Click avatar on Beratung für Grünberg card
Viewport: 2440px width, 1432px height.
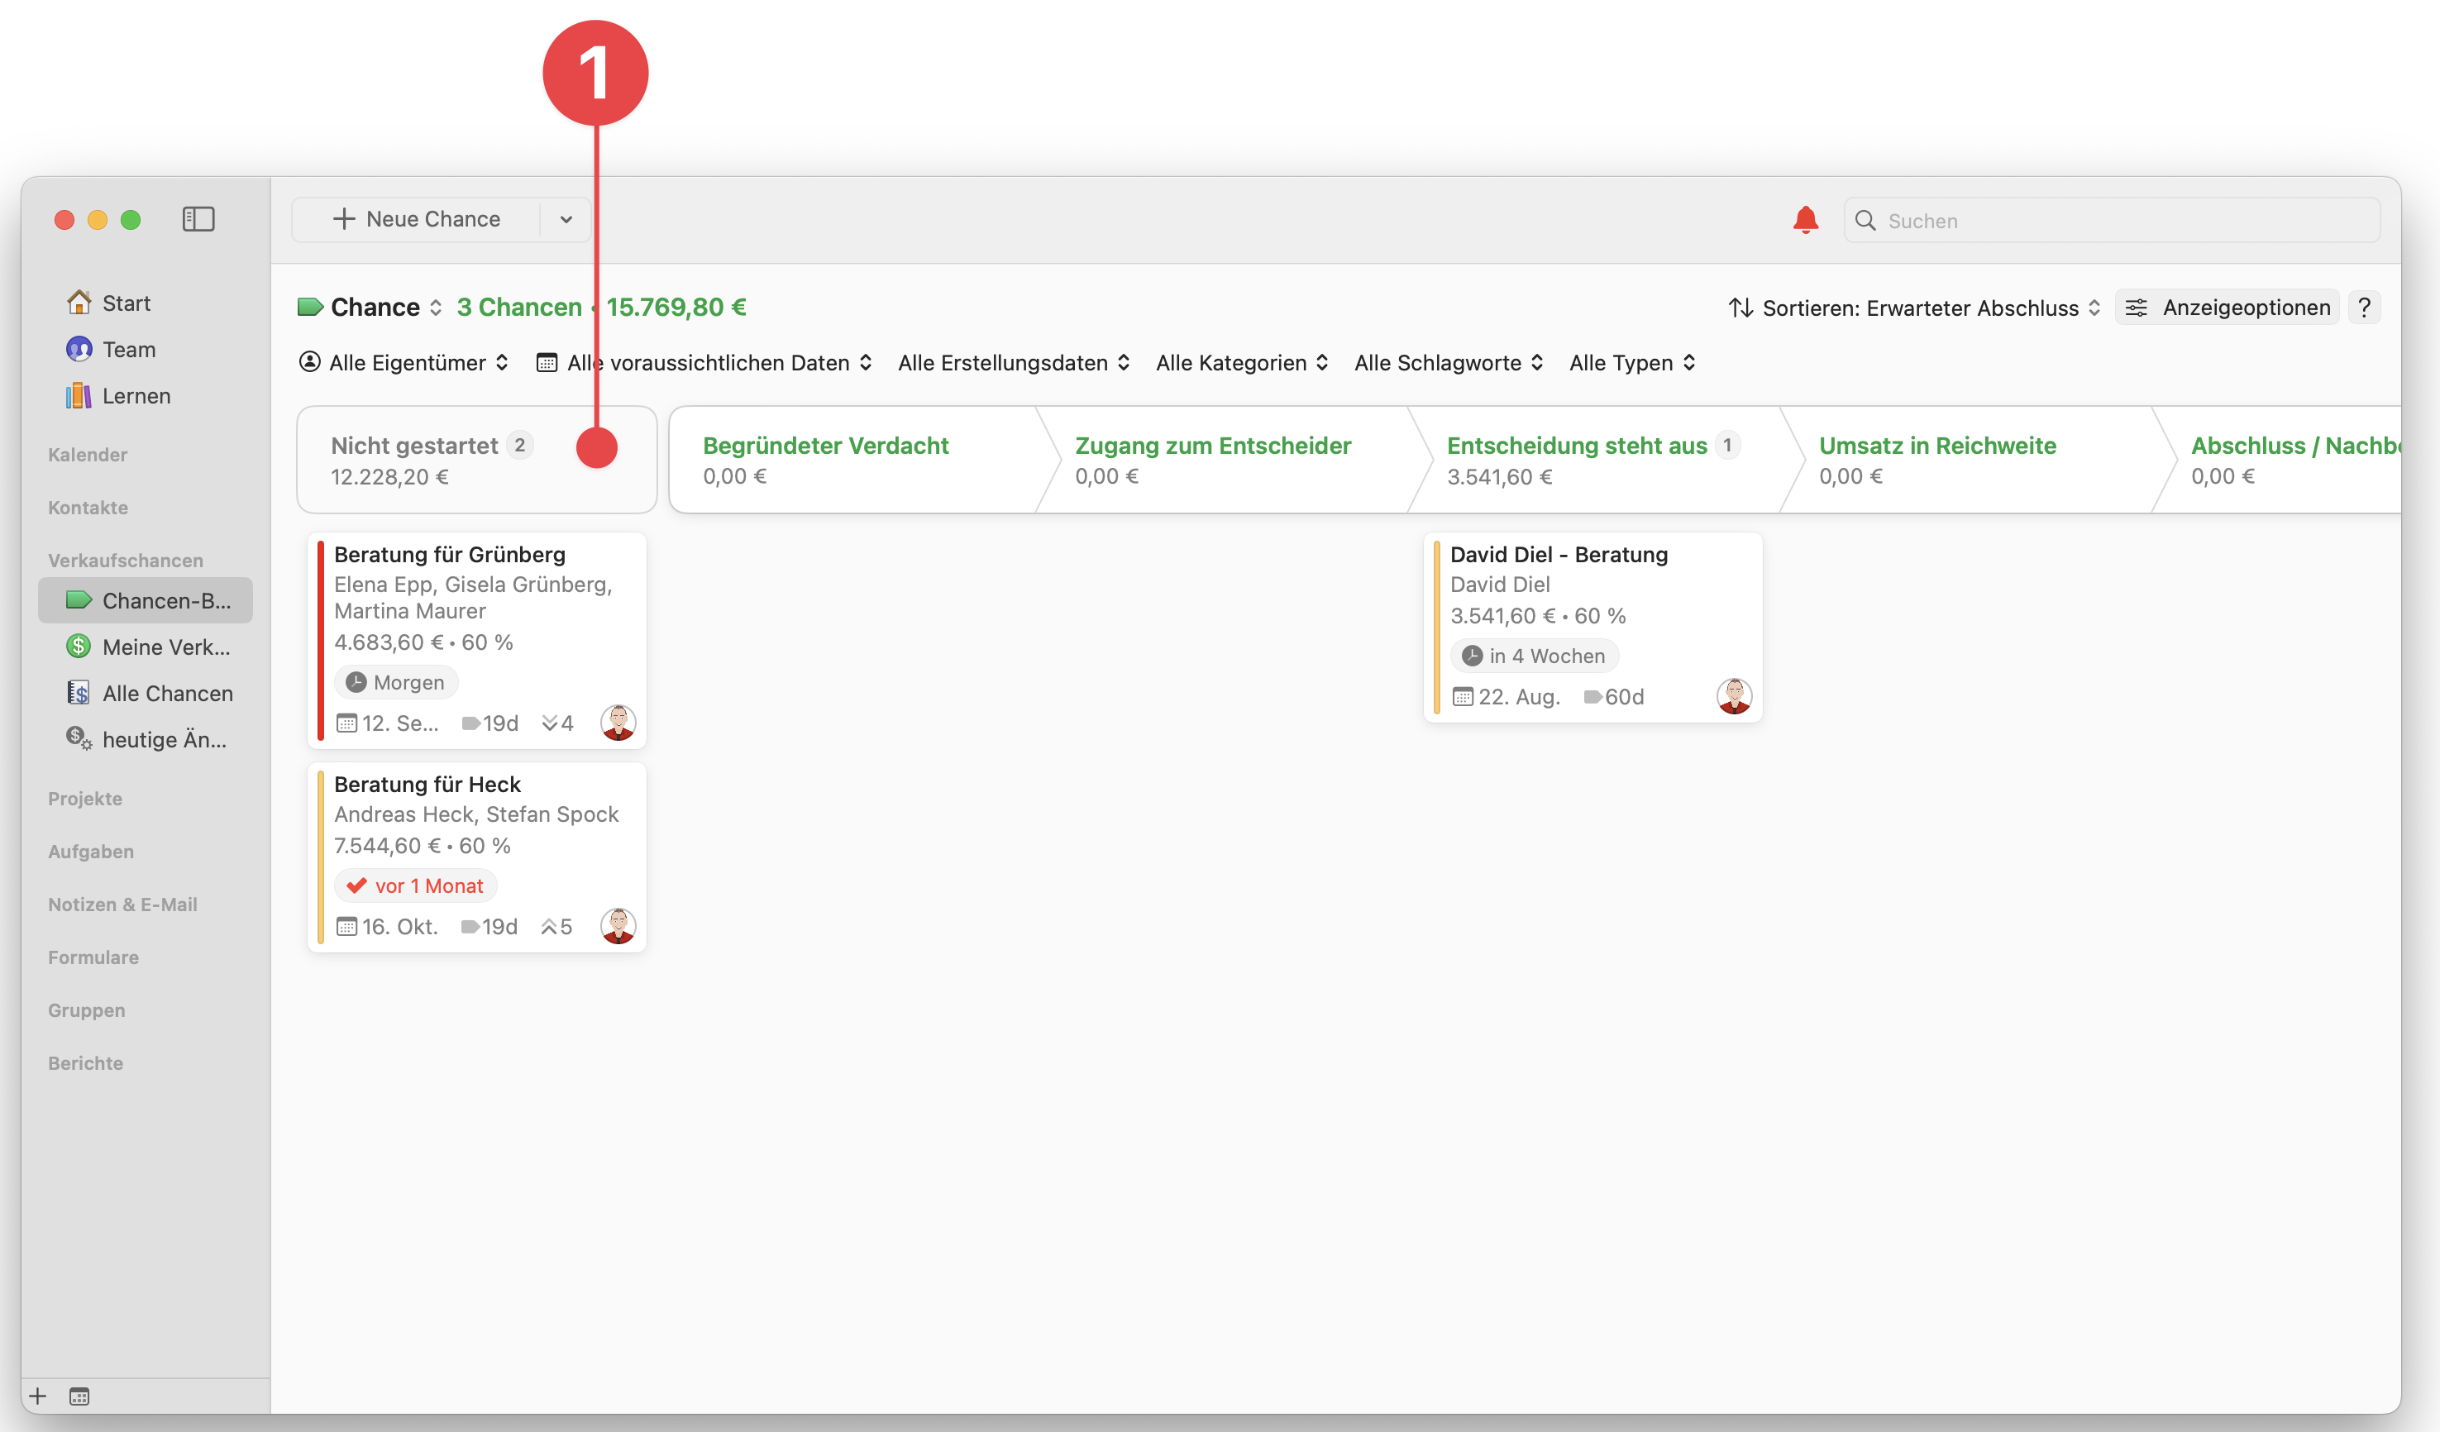click(x=618, y=723)
